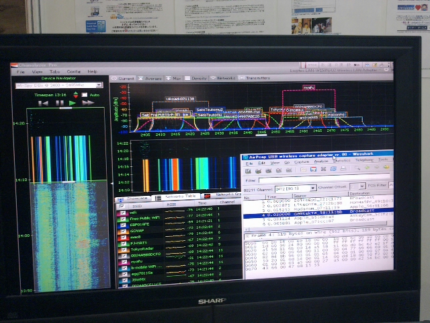Viewport: 430px width, 323px height.
Task: Switch to the Current view tab
Action: (x=123, y=79)
